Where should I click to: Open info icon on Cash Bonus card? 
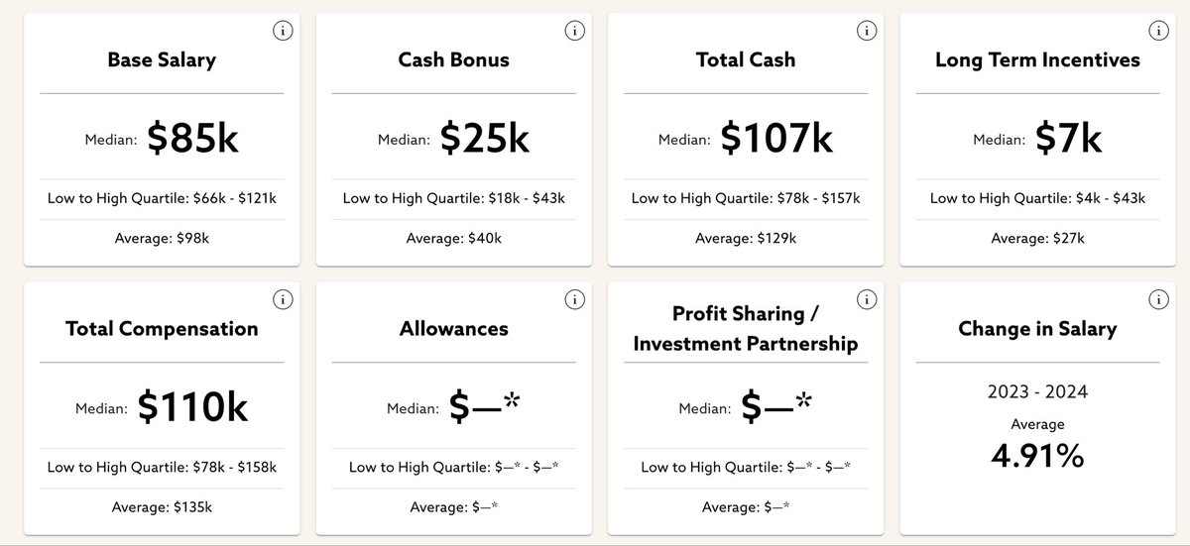click(574, 31)
